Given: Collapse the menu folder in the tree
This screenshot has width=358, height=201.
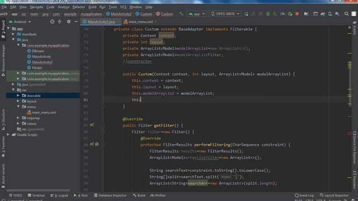Looking at the screenshot, I should (x=18, y=107).
